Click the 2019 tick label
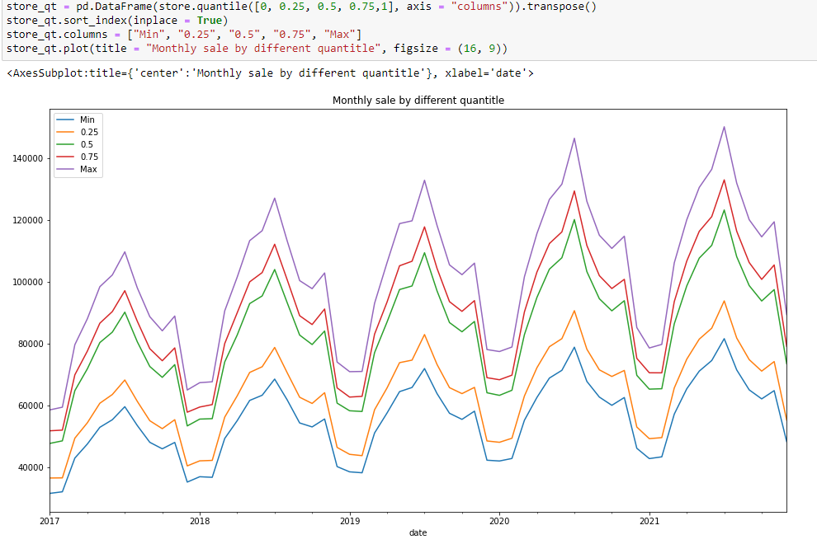Image resolution: width=817 pixels, height=544 pixels. pyautogui.click(x=351, y=522)
